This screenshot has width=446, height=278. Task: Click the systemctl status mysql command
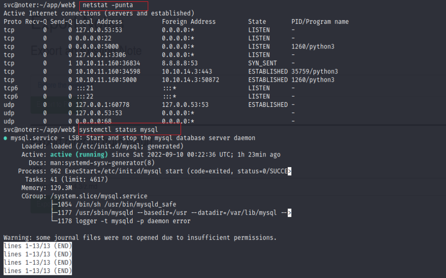(119, 130)
